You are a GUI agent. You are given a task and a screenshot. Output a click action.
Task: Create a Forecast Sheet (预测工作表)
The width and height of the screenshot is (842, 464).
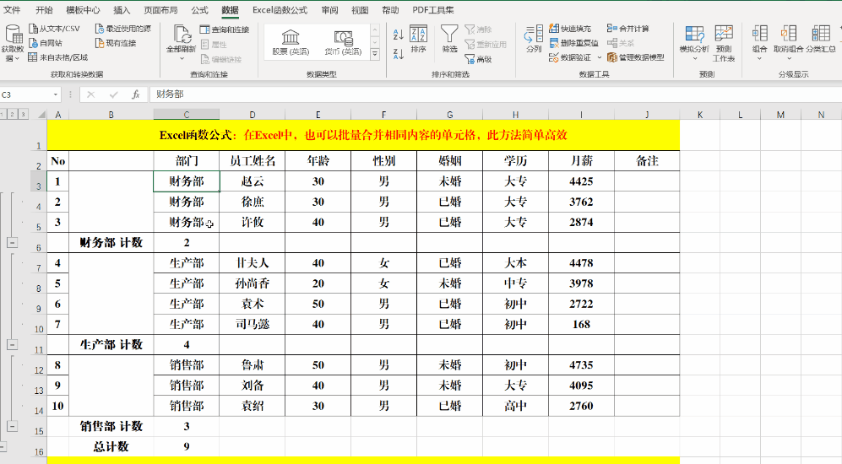click(723, 43)
